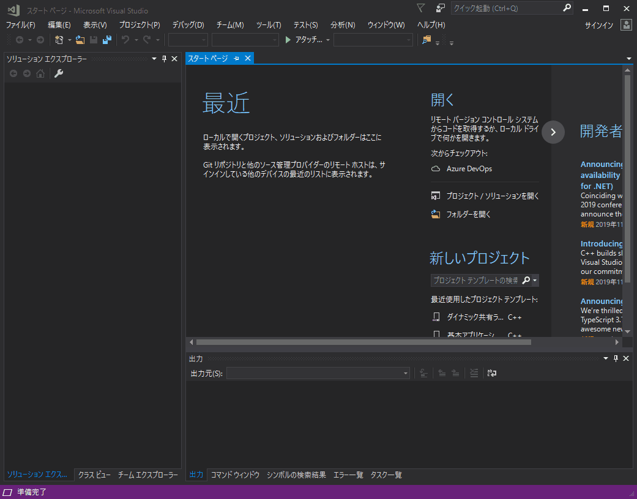The image size is (637, 499).
Task: Open ダイナミック共有ラ... C++ recent template
Action: coord(477,317)
